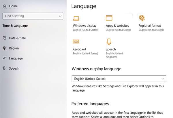173x118 pixels.
Task: Open the Keyboard tile label
Action: click(79, 49)
